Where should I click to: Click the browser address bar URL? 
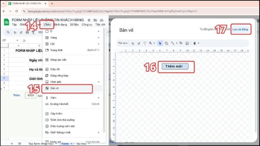(112, 11)
